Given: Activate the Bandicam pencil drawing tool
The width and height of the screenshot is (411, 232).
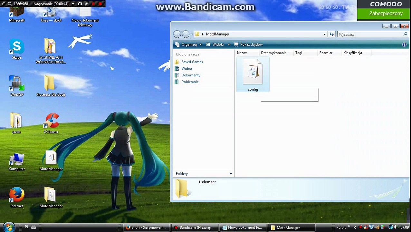Looking at the screenshot, I should click(87, 4).
